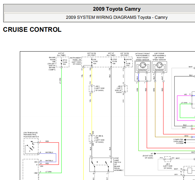Click the relay symbol at pins 14 and 13
The image size is (195, 180).
190,171
